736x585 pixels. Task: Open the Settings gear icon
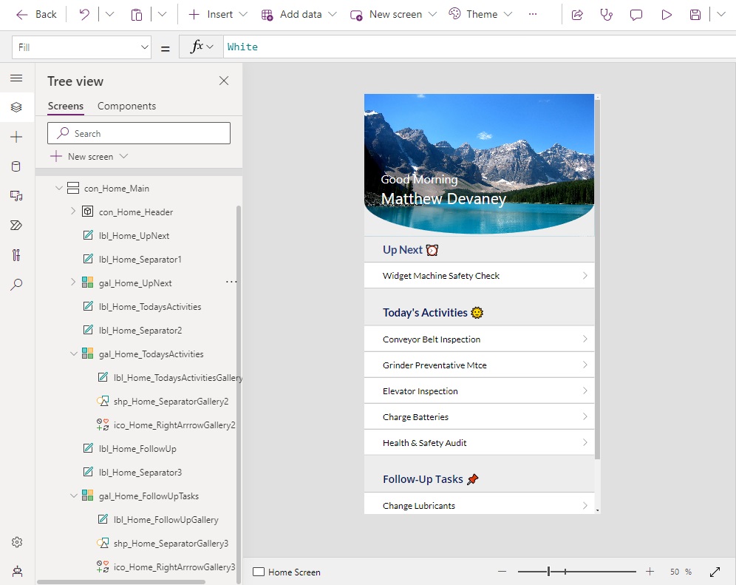[x=17, y=542]
